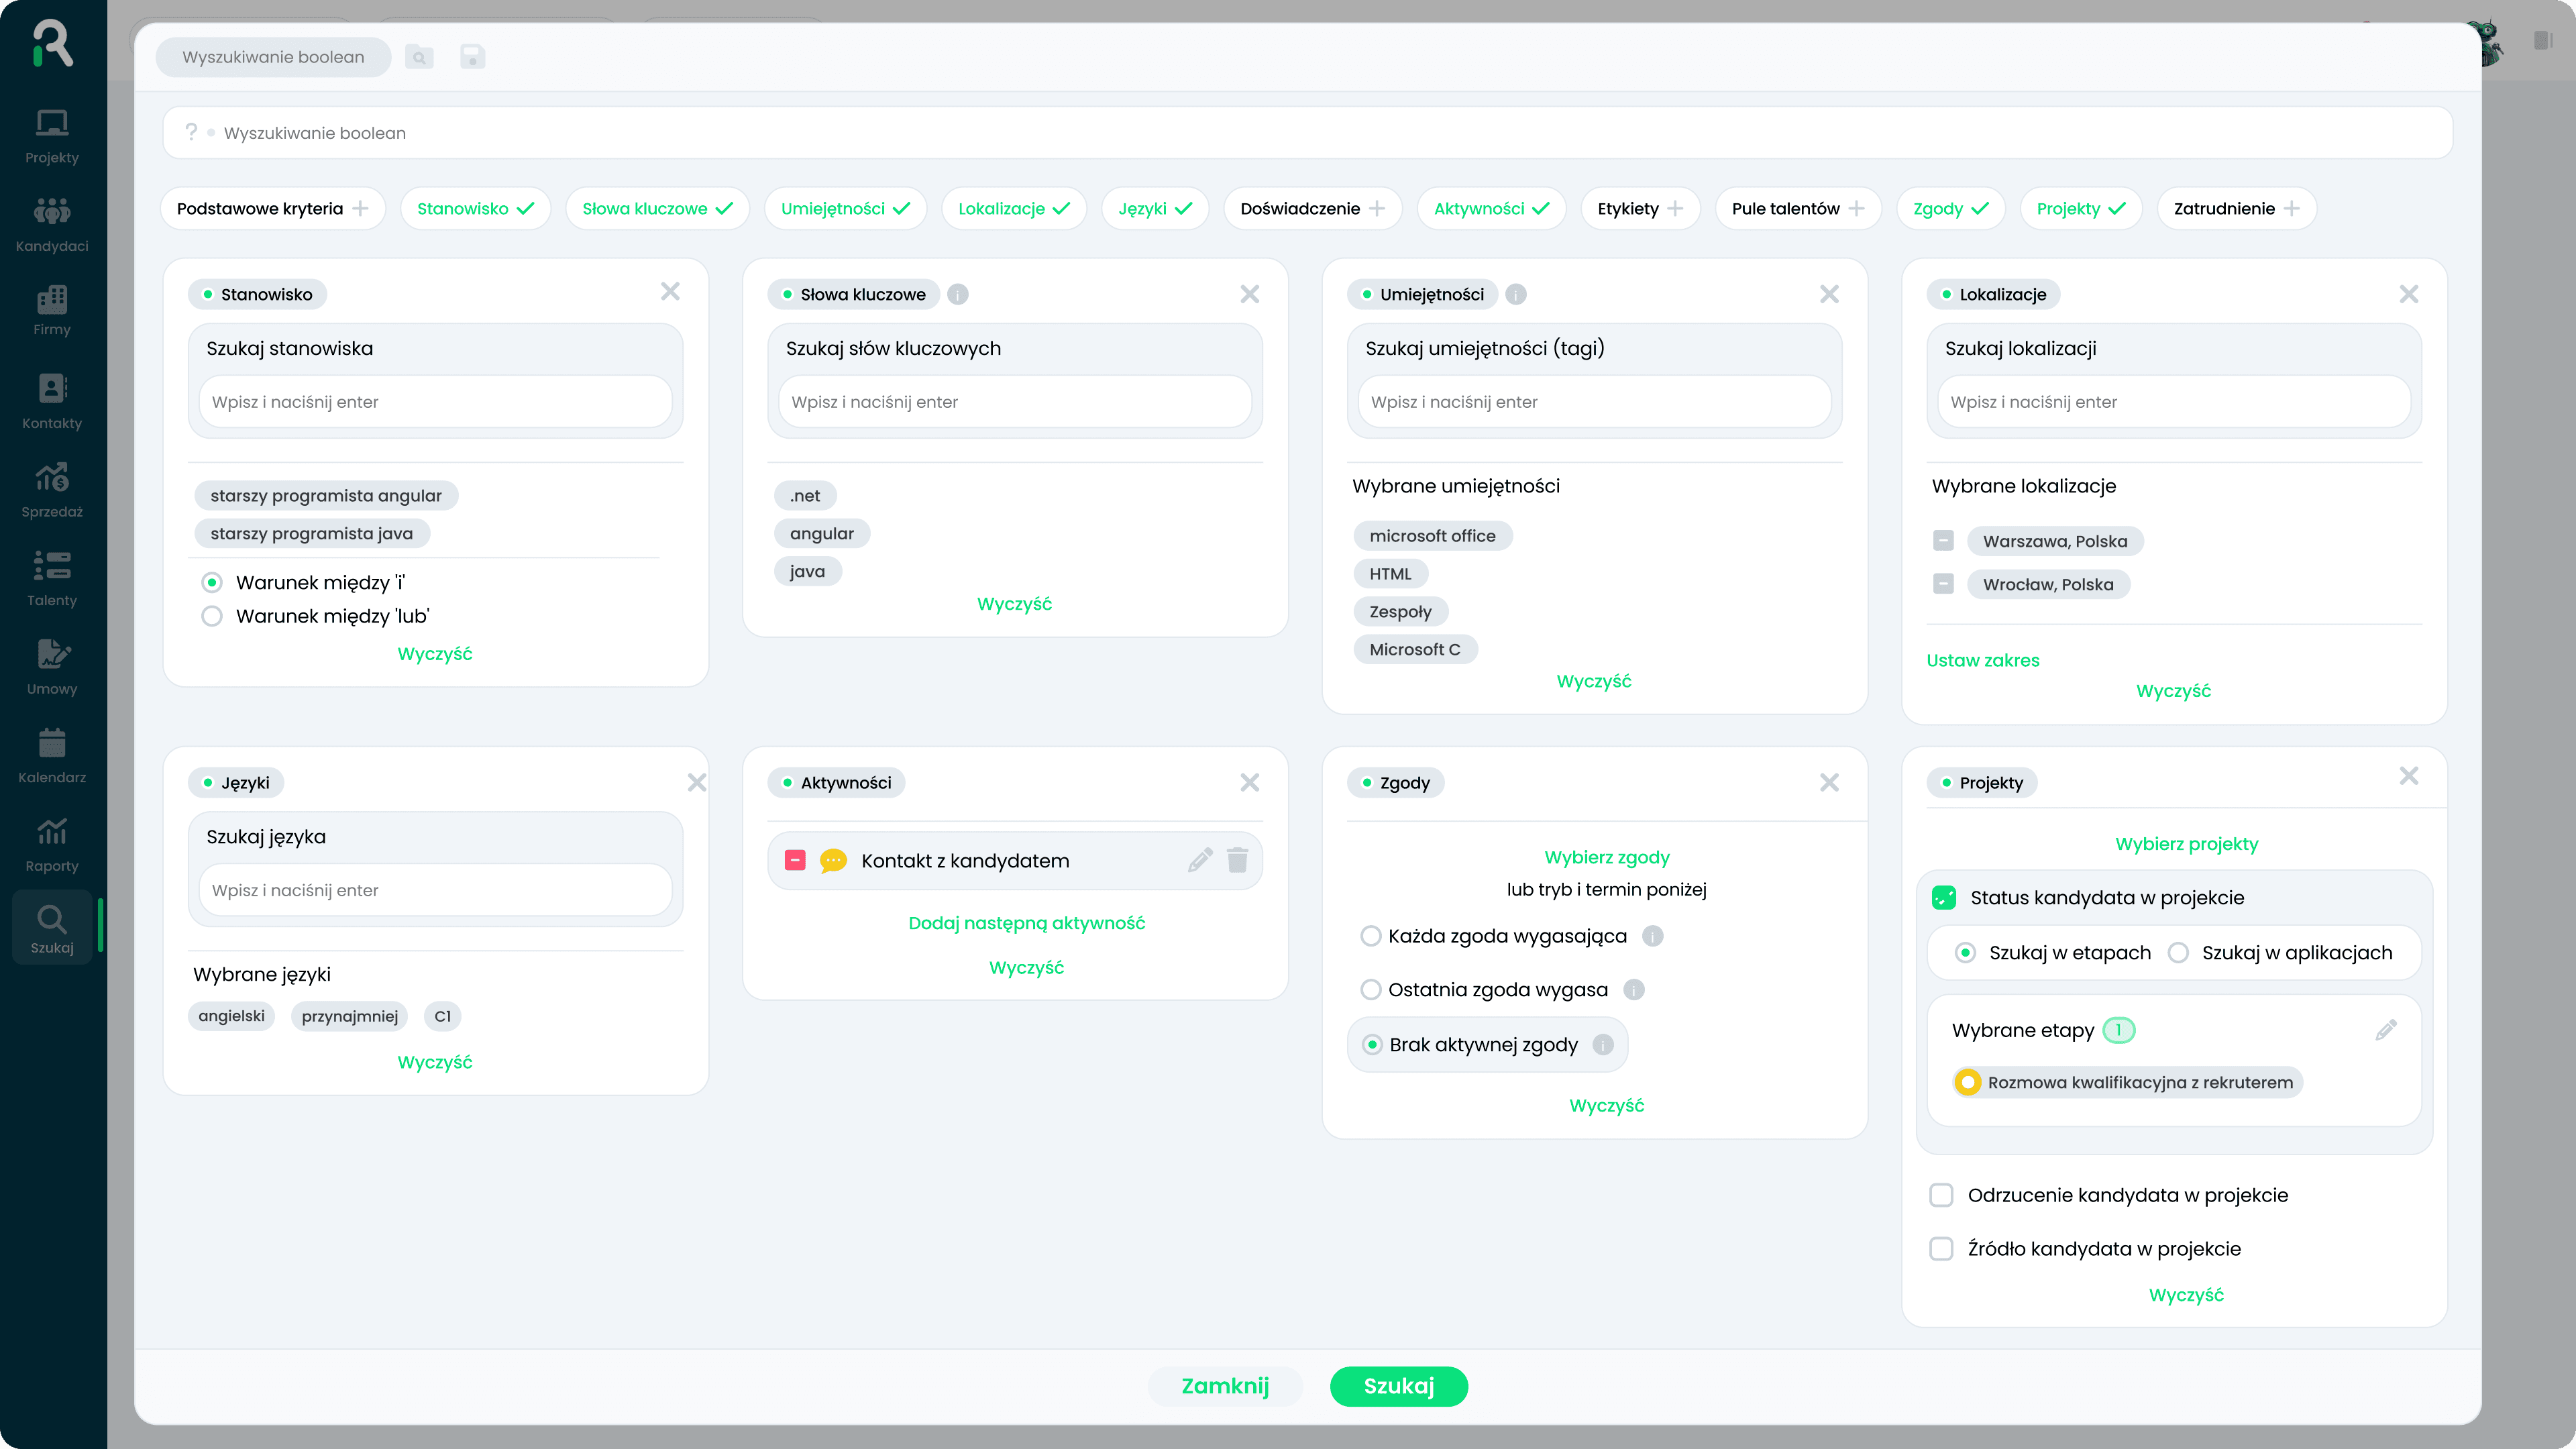The height and width of the screenshot is (1449, 2576).
Task: Add the Zatrudnienie criteria section
Action: (2236, 208)
